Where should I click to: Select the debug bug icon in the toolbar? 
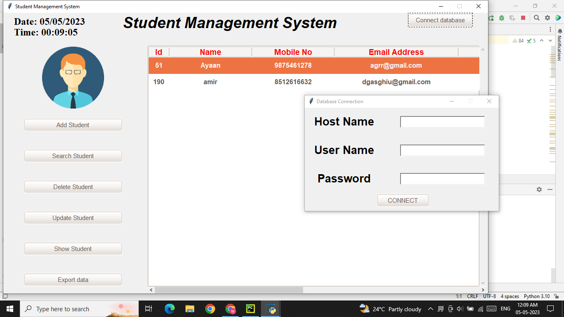[x=501, y=18]
